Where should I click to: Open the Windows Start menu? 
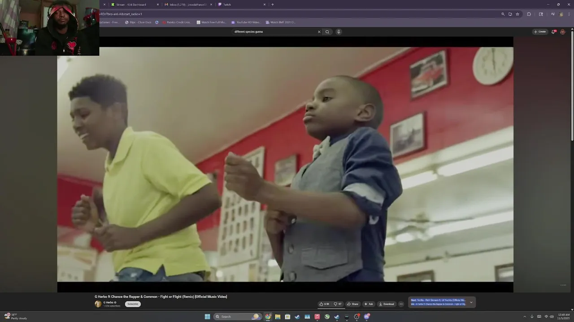(207, 317)
